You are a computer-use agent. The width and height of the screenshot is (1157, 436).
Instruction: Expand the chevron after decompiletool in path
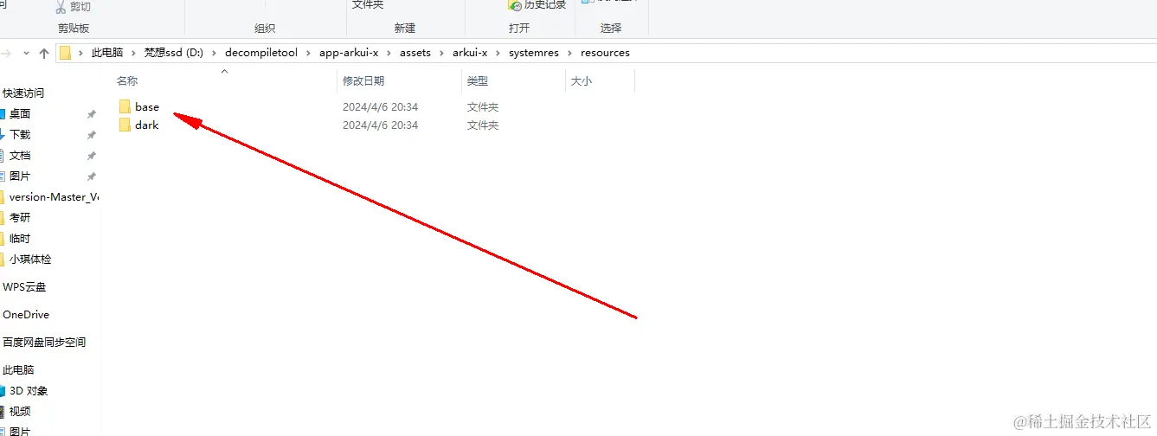coord(309,53)
